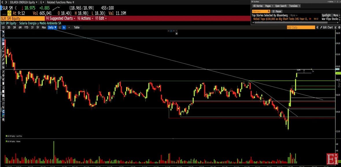341x167 pixels.
Task: Go back with the left arrow
Action: (x=3, y=2)
